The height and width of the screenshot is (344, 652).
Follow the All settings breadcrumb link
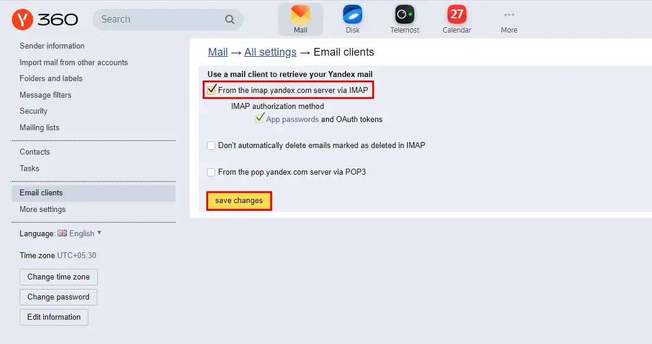(270, 52)
